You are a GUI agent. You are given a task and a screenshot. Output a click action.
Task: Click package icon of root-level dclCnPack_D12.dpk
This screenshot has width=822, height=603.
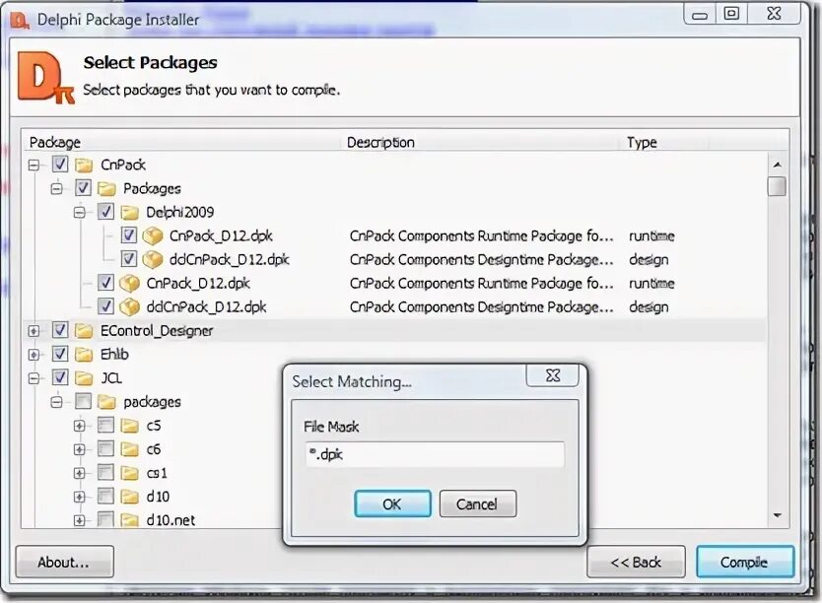[129, 307]
